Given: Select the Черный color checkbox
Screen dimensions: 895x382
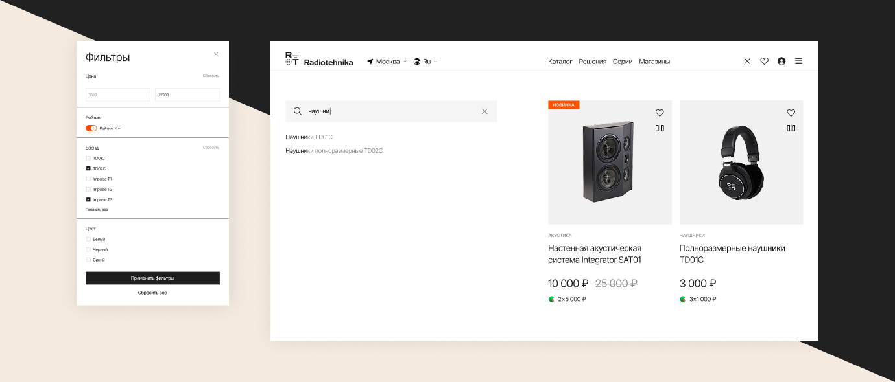Looking at the screenshot, I should point(88,249).
